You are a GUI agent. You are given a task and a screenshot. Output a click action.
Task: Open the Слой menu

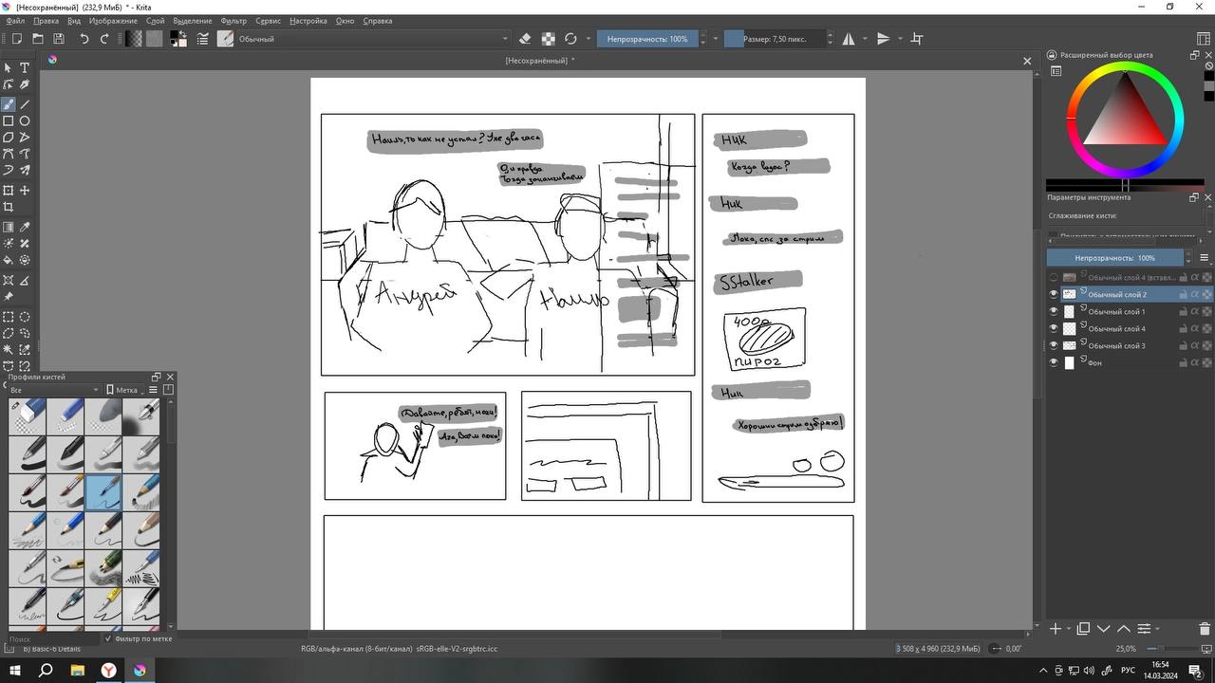(155, 20)
